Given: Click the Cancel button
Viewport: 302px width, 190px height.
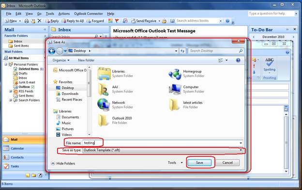Looking at the screenshot, I should [x=227, y=163].
